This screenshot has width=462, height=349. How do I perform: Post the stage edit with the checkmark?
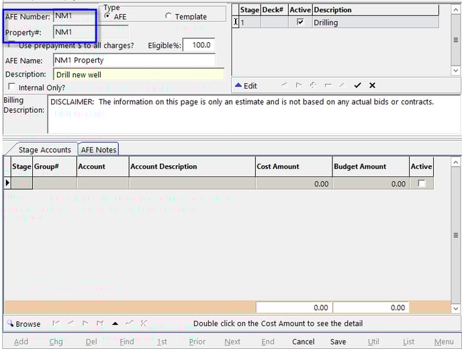click(x=357, y=85)
